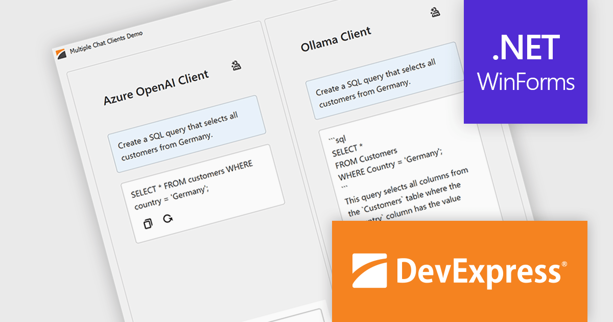Click the .NET WinForms purple badge
This screenshot has width=613, height=322.
click(526, 62)
